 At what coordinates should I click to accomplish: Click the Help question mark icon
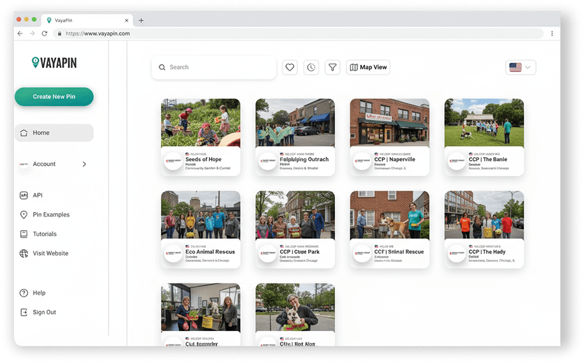click(x=24, y=293)
